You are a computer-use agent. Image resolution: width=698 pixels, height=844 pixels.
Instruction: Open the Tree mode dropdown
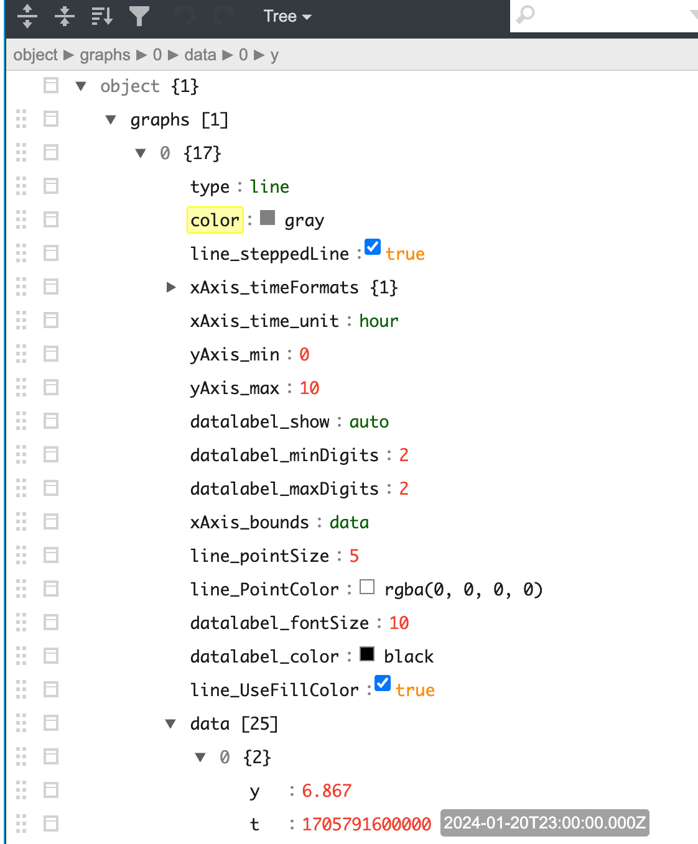pyautogui.click(x=287, y=16)
